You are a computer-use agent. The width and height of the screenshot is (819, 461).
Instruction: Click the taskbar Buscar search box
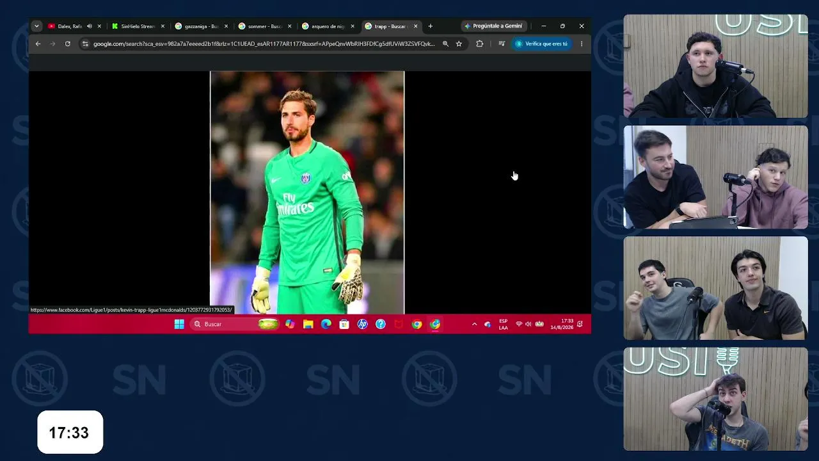click(x=235, y=324)
